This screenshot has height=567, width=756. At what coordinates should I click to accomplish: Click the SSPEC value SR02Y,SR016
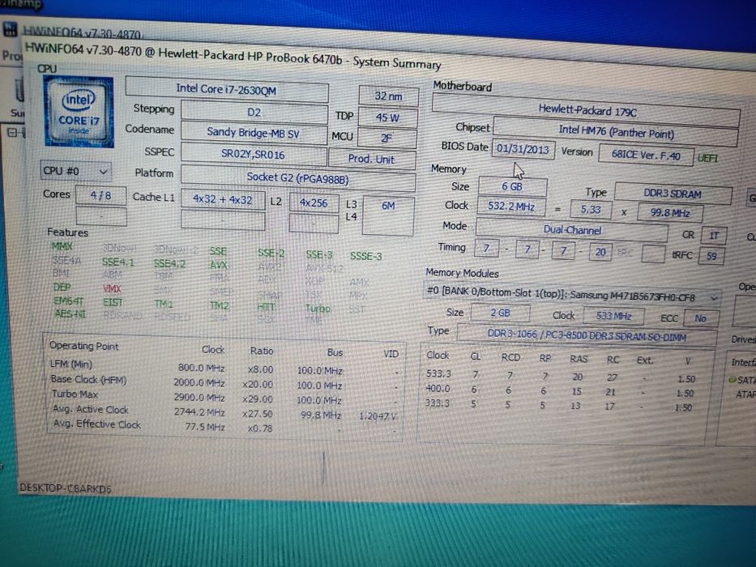coord(253,154)
